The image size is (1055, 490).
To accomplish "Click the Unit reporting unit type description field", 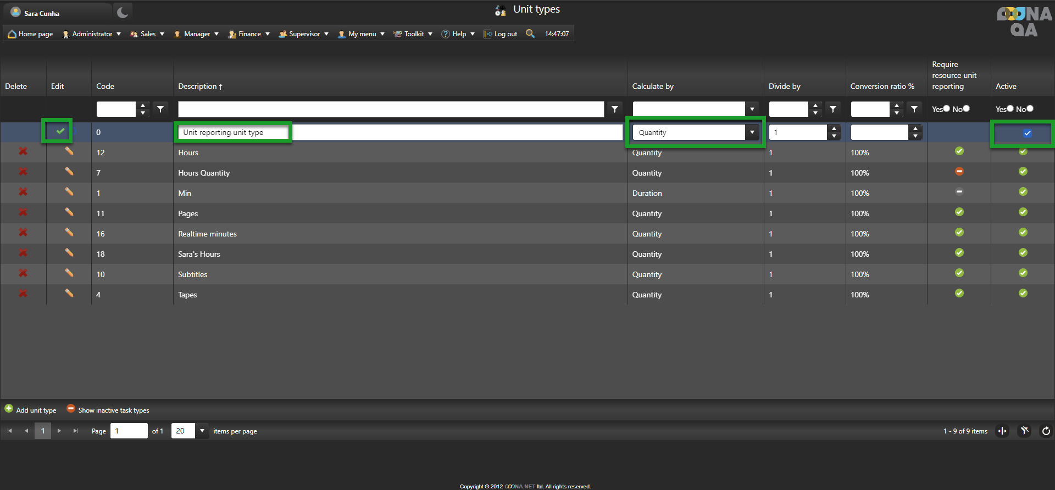I will click(x=234, y=132).
